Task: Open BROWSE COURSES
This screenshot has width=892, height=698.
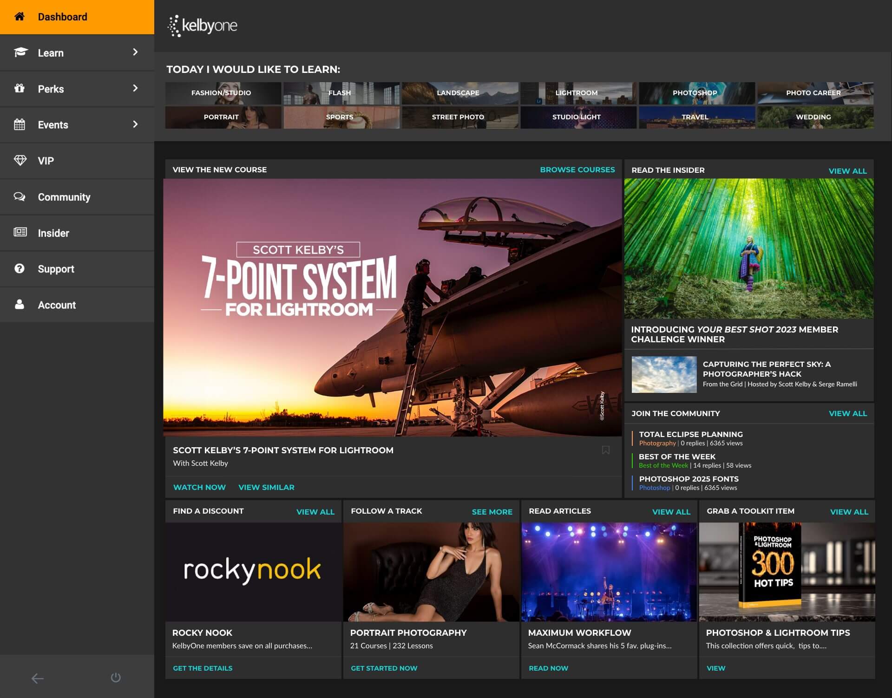Action: tap(577, 170)
